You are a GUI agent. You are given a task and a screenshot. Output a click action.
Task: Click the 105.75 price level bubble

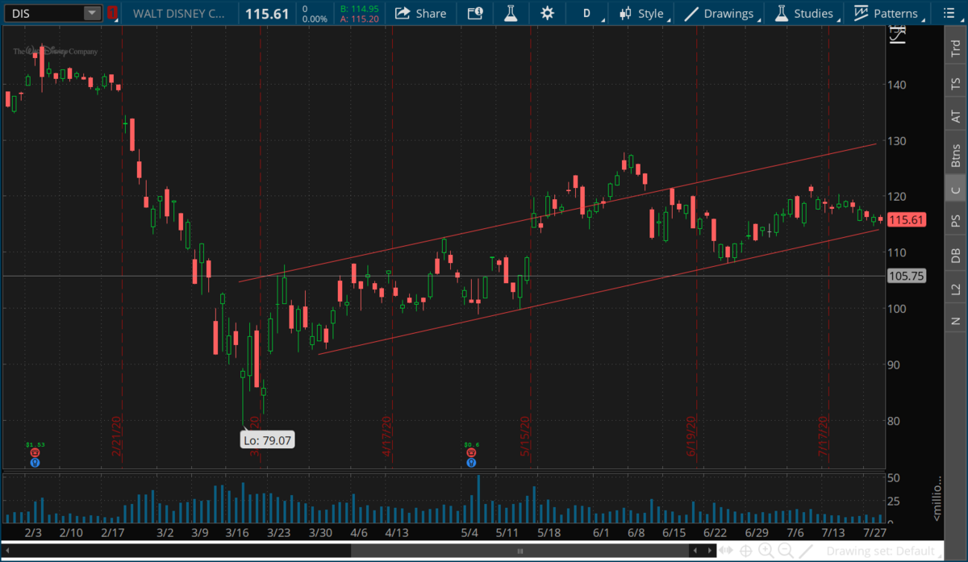907,276
